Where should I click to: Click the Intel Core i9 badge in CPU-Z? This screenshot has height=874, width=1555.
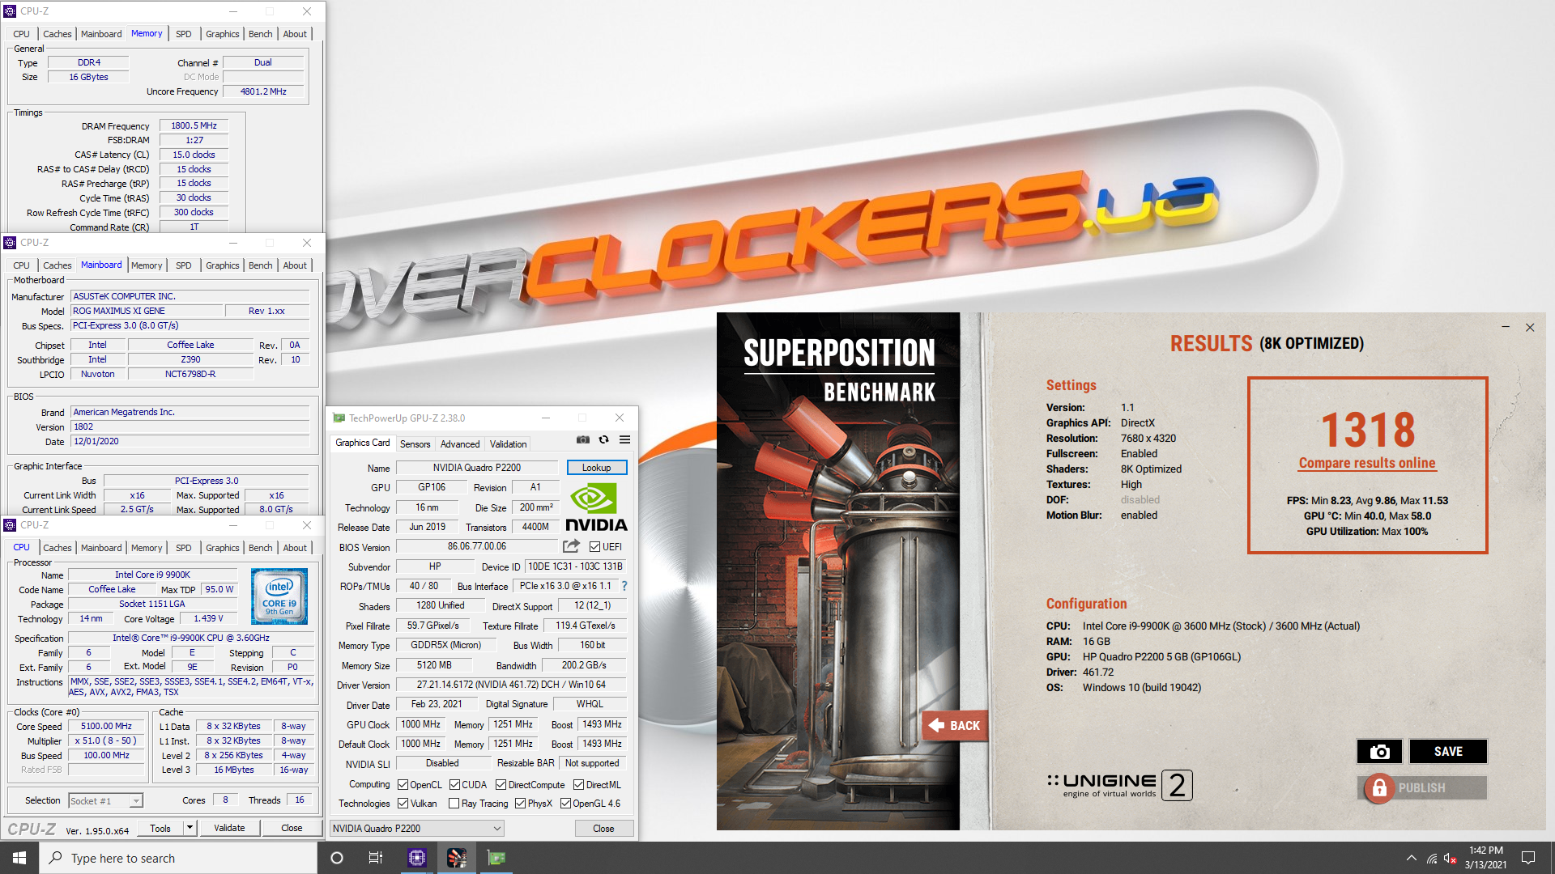click(x=279, y=596)
